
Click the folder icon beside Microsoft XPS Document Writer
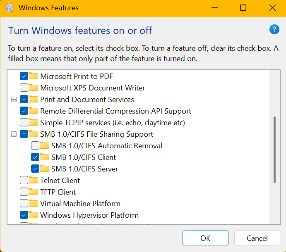pyautogui.click(x=33, y=88)
